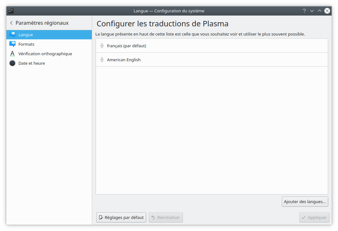Click the Formats speech bubble icon
Viewport: 338px width, 231px height.
point(12,44)
